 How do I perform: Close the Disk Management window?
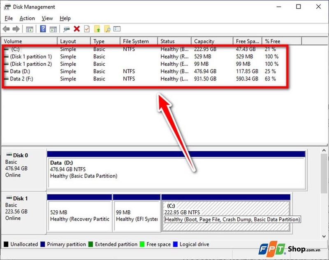pos(318,7)
